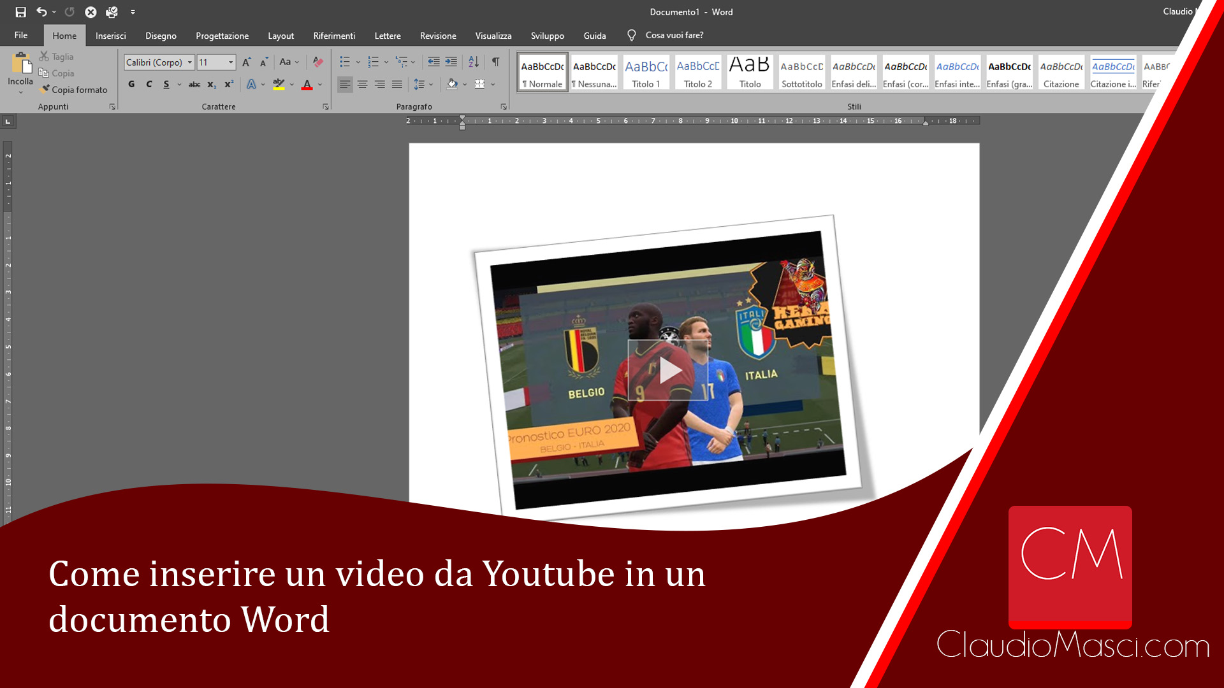Click the Cancella formattazione (eraser) icon
The width and height of the screenshot is (1224, 688).
317,62
